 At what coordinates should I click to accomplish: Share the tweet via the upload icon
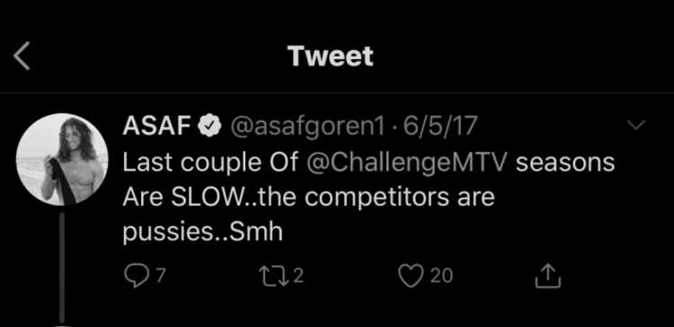click(547, 276)
